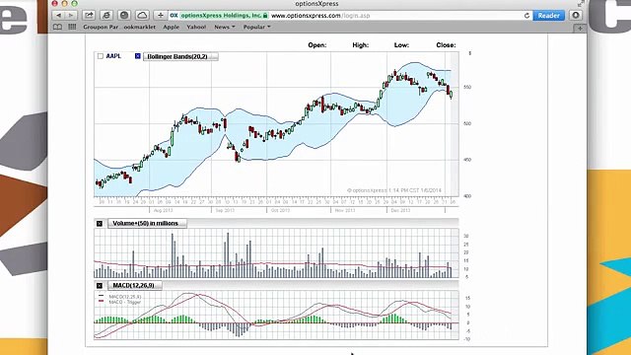Reload page using refresh arrow
Viewport: 631px width, 355px height.
(526, 16)
